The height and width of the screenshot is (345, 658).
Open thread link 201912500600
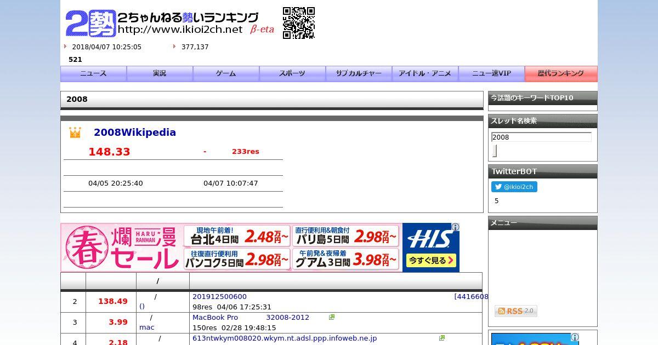(x=219, y=297)
